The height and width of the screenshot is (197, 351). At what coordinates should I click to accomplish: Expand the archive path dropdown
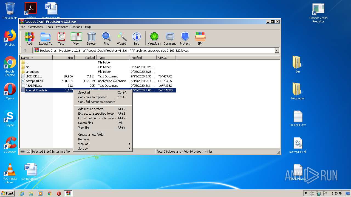[277, 50]
